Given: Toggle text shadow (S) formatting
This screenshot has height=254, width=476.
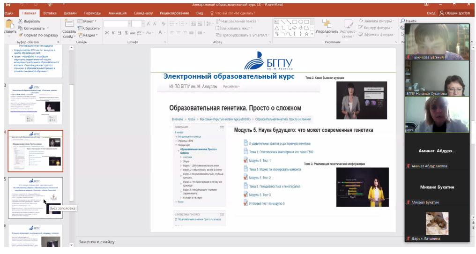Looking at the screenshot, I should pos(126,33).
